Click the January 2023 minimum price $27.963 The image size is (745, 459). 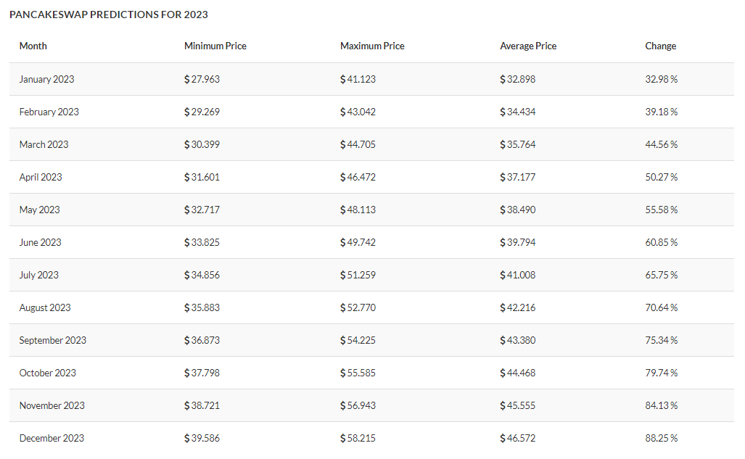pos(202,79)
